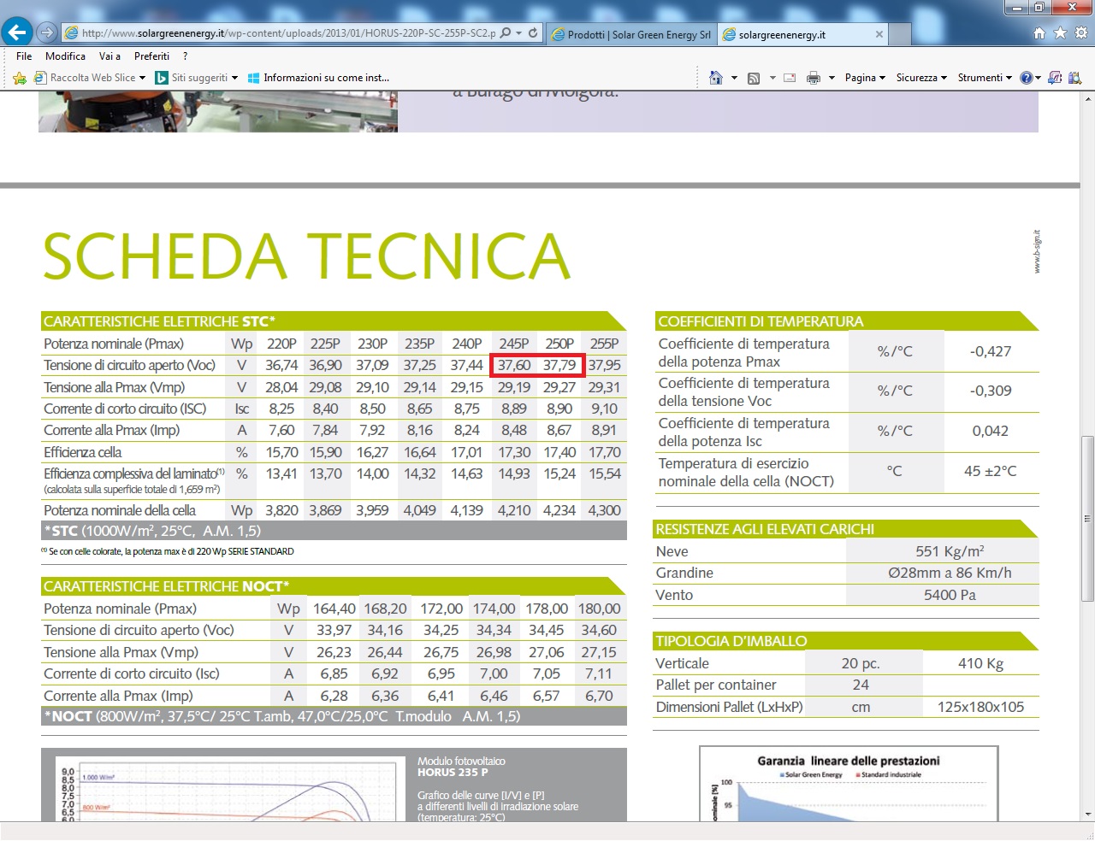This screenshot has height=841, width=1095.
Task: Click the coefficient value -0,309
Action: point(991,391)
